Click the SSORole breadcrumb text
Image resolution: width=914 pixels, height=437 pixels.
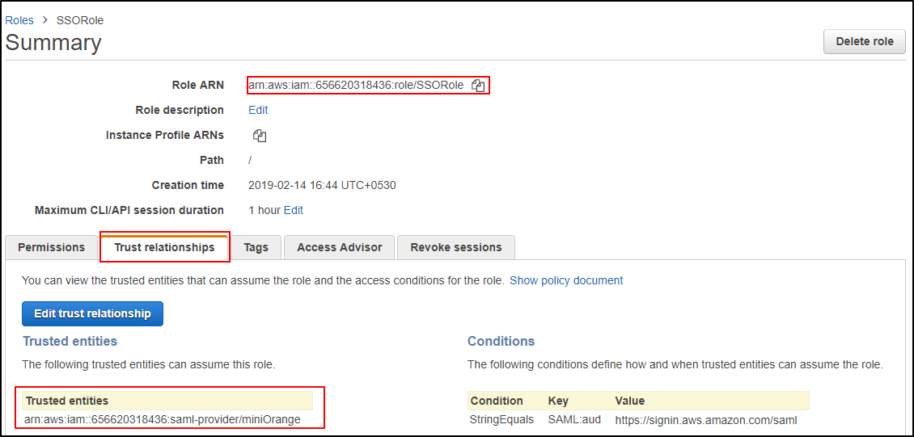[80, 20]
